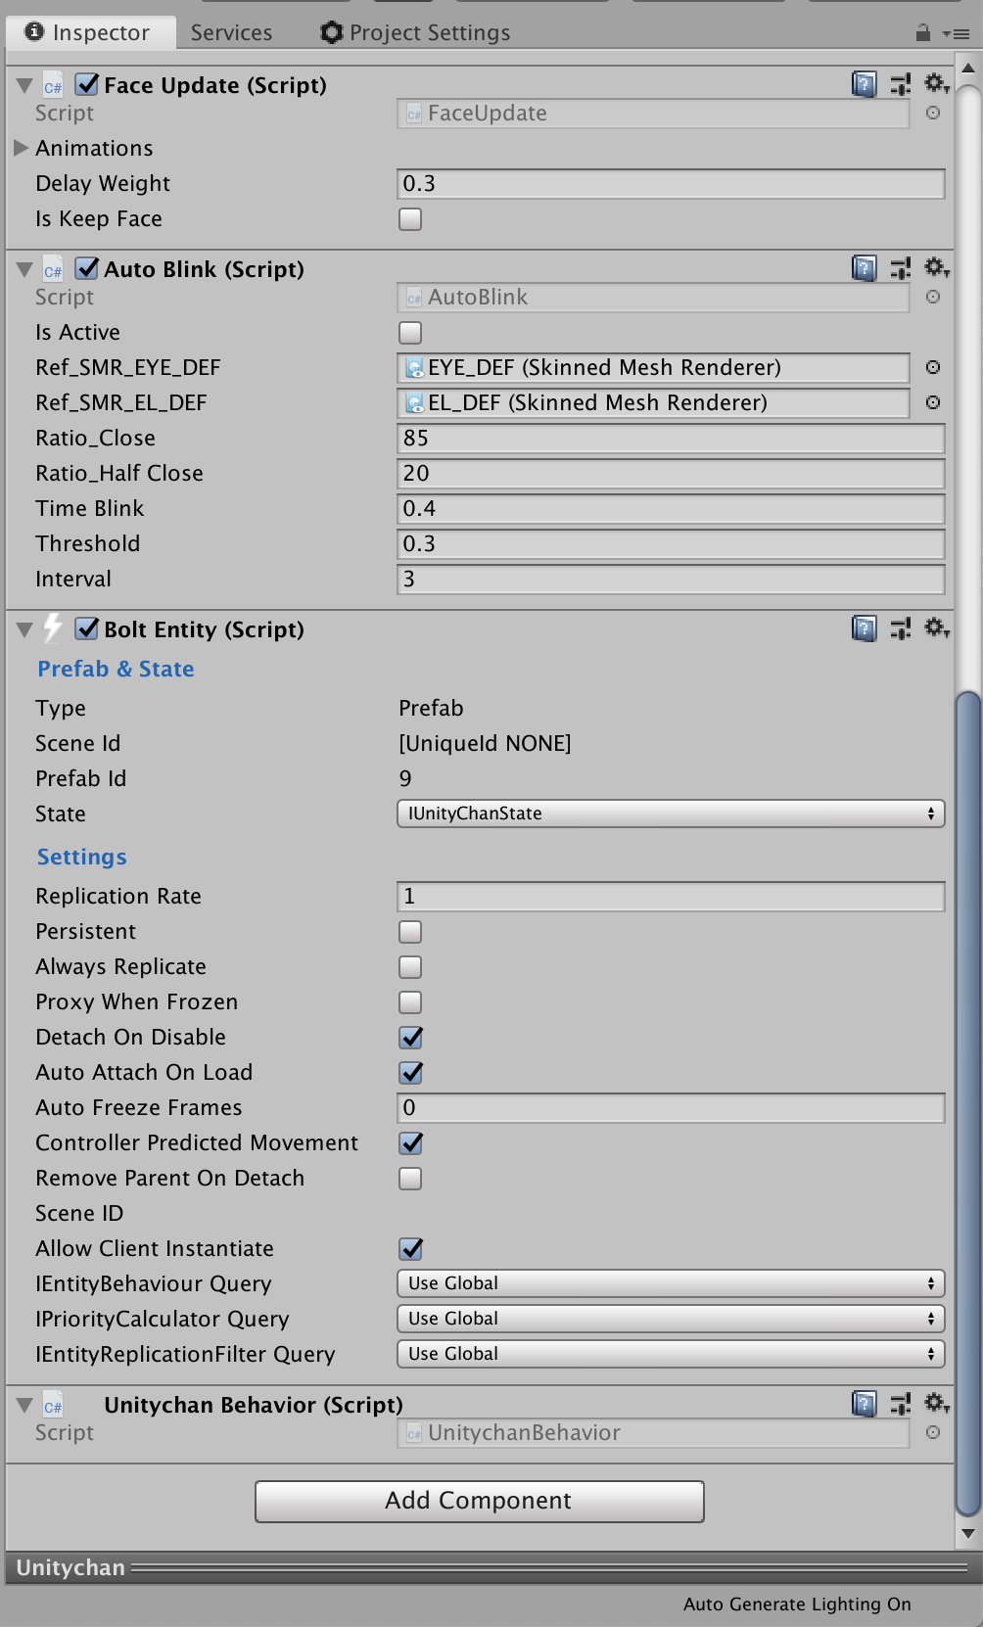Click the Ratio_Close value field
This screenshot has height=1627, width=983.
[x=671, y=439]
